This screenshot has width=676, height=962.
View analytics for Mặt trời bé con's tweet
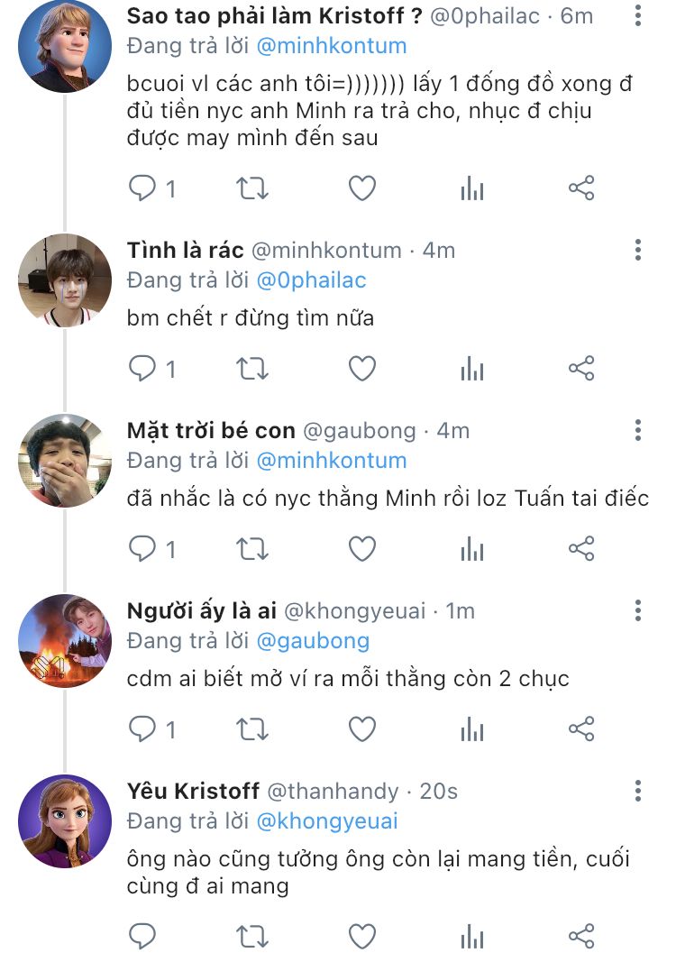tap(471, 548)
